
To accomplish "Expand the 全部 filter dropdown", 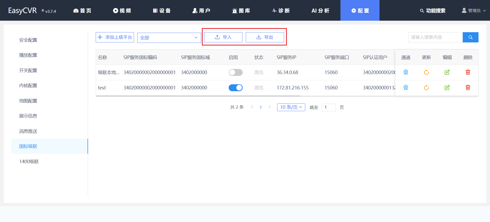I will click(x=169, y=38).
